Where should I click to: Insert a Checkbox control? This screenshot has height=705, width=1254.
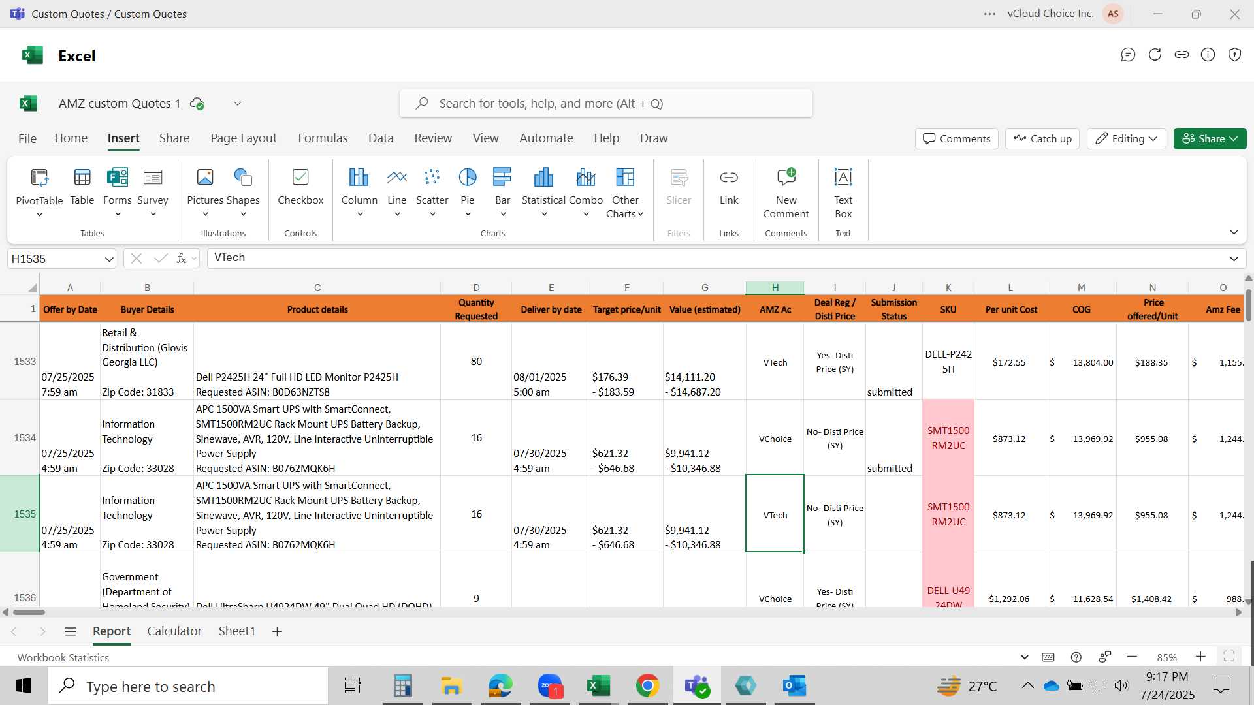pos(300,186)
